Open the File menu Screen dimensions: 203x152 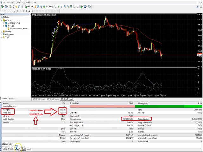pos(4,3)
